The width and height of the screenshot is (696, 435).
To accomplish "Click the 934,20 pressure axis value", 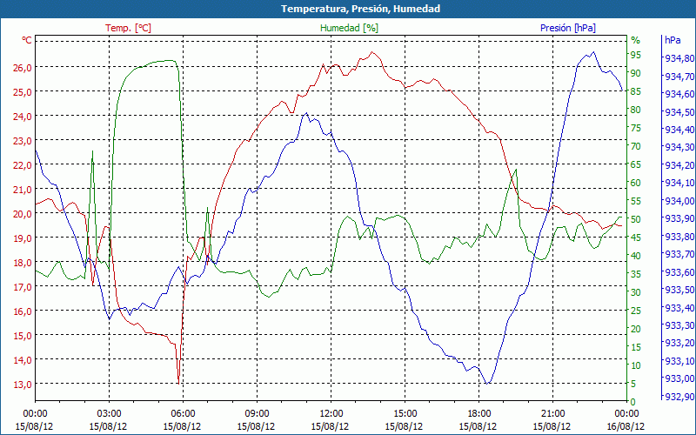I will [x=679, y=165].
